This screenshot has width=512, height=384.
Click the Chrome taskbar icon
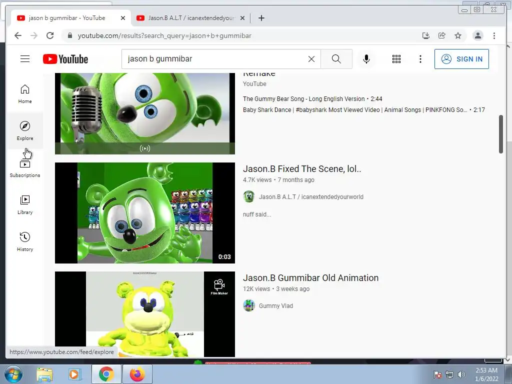tap(106, 374)
